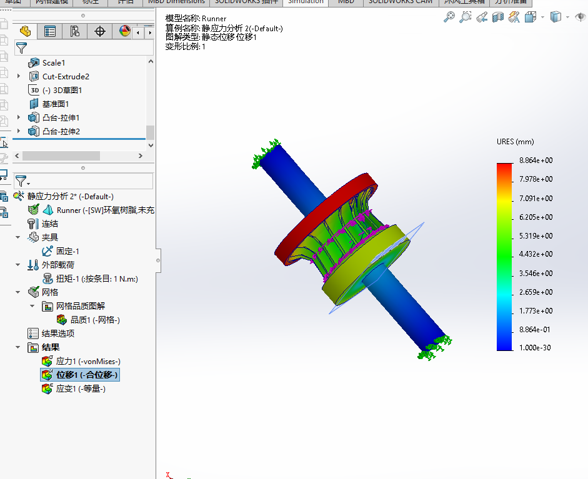The height and width of the screenshot is (479, 588).
Task: Open the DimXpertManager crosshair tab
Action: click(x=100, y=31)
